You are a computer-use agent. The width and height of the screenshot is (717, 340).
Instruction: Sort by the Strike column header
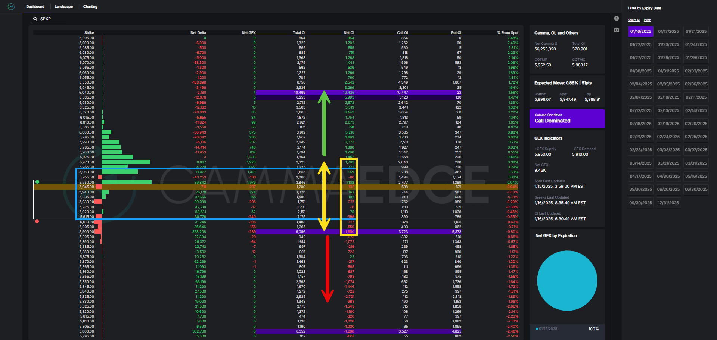89,33
